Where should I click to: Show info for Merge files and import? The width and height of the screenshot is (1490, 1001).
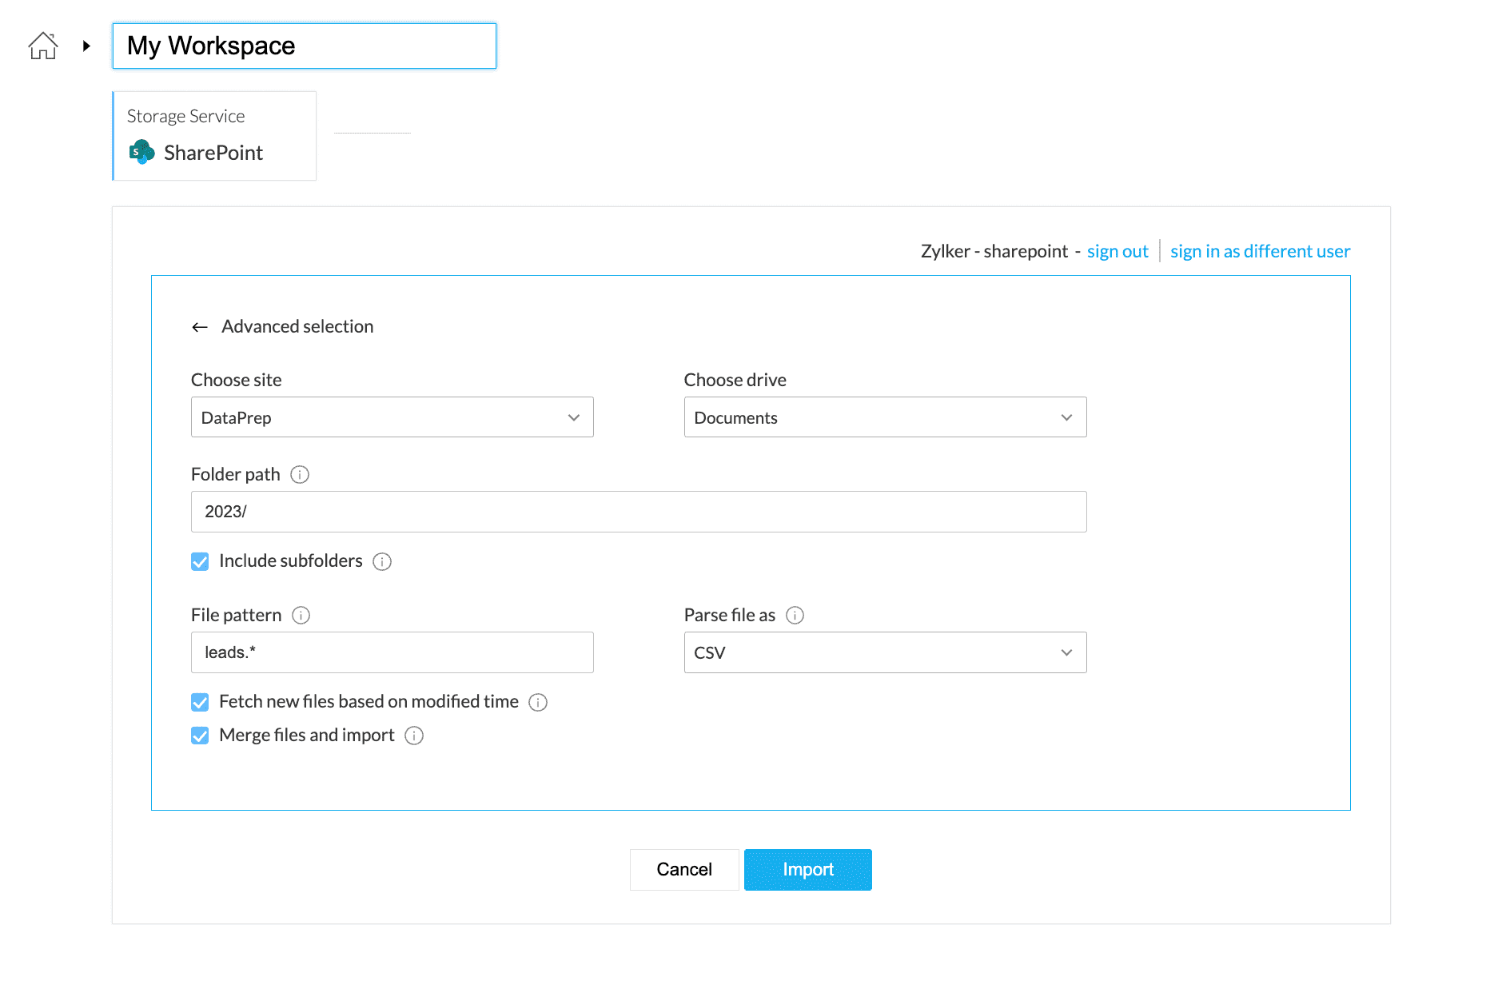(414, 736)
